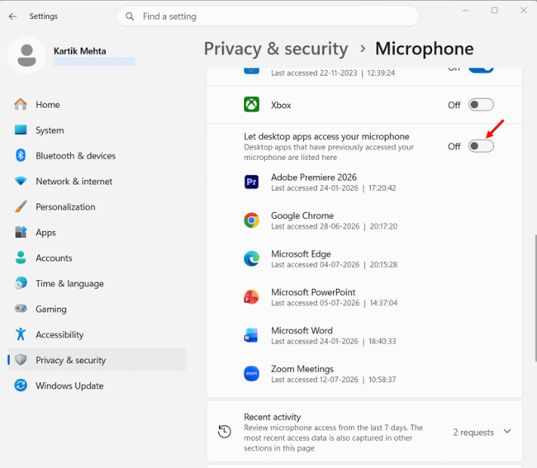This screenshot has height=468, width=537.
Task: Click Kartik Mehta account name
Action: (80, 51)
